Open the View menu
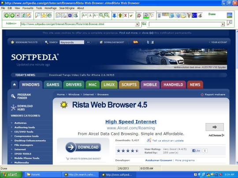Viewport: 238px width, 178px height. click(x=17, y=8)
